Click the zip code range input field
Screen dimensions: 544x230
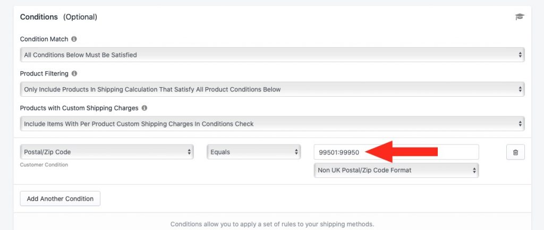point(396,152)
